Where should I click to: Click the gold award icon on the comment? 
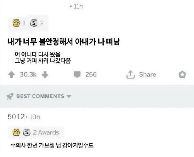click(x=16, y=132)
